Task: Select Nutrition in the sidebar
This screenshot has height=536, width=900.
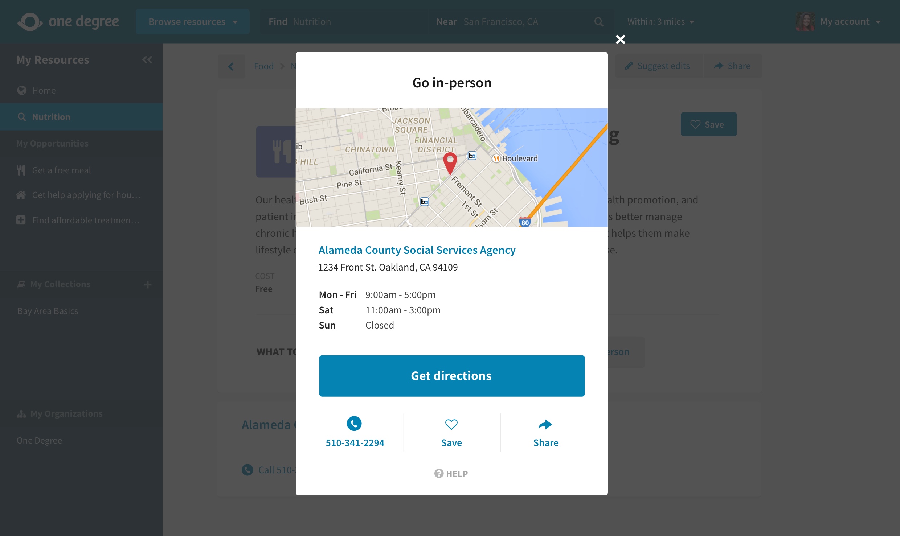Action: click(x=51, y=117)
